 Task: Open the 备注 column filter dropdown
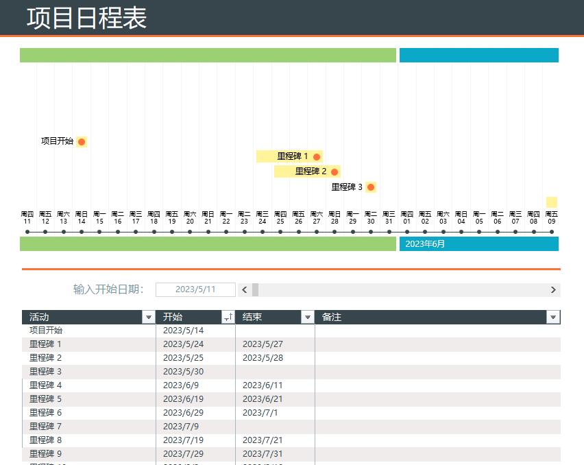pos(553,317)
